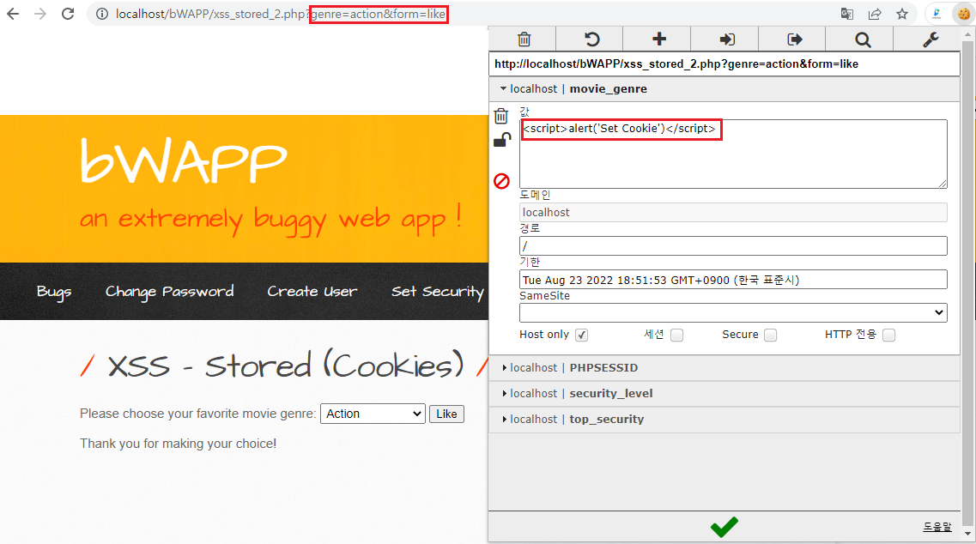
Task: Click the 경로 path input field
Action: [x=733, y=246]
